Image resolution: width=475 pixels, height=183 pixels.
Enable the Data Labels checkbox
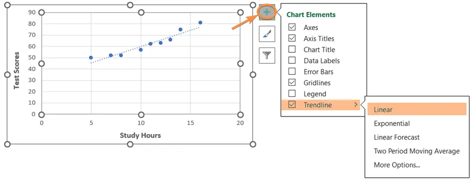(x=292, y=61)
